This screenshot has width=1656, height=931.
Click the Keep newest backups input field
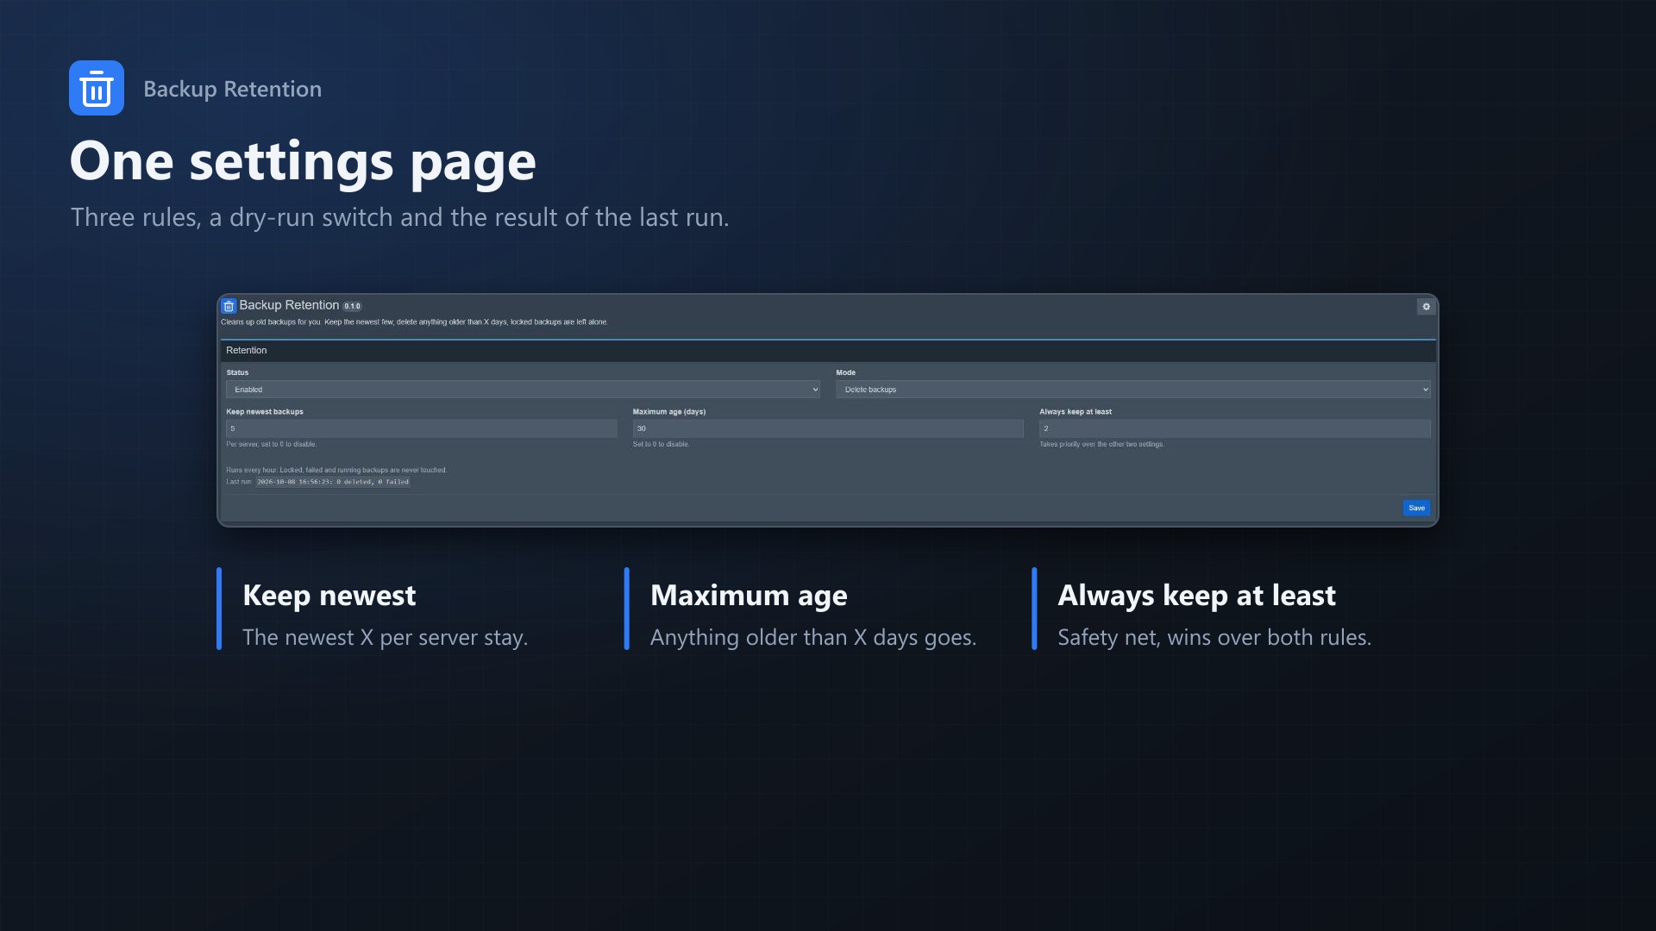click(422, 428)
